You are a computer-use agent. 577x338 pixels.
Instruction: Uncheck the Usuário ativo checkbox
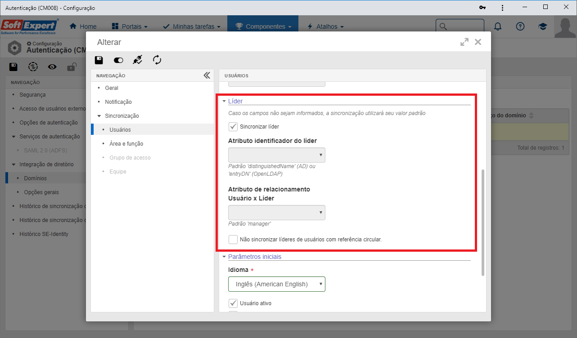[233, 303]
